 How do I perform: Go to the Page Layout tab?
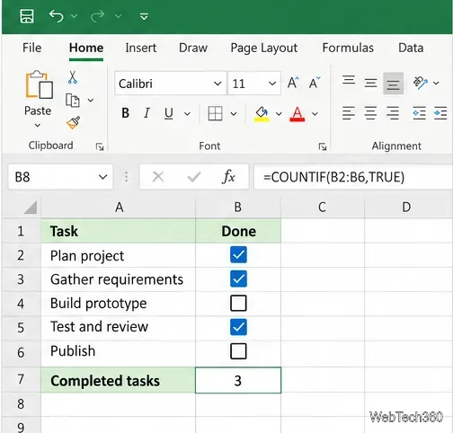click(264, 49)
